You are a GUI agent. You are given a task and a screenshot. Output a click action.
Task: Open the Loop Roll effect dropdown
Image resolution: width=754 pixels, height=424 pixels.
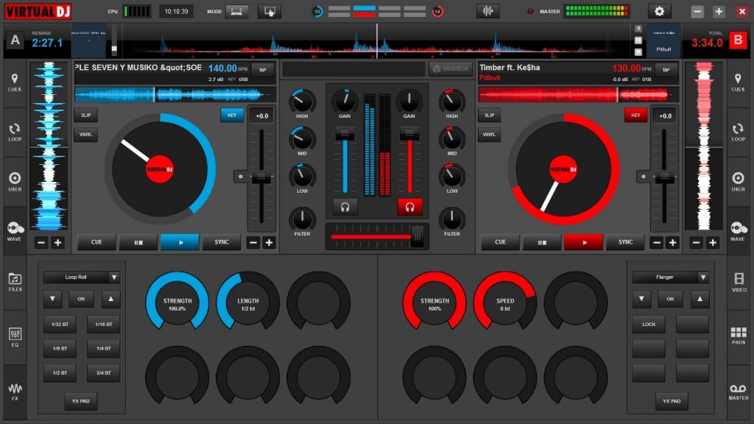point(114,278)
